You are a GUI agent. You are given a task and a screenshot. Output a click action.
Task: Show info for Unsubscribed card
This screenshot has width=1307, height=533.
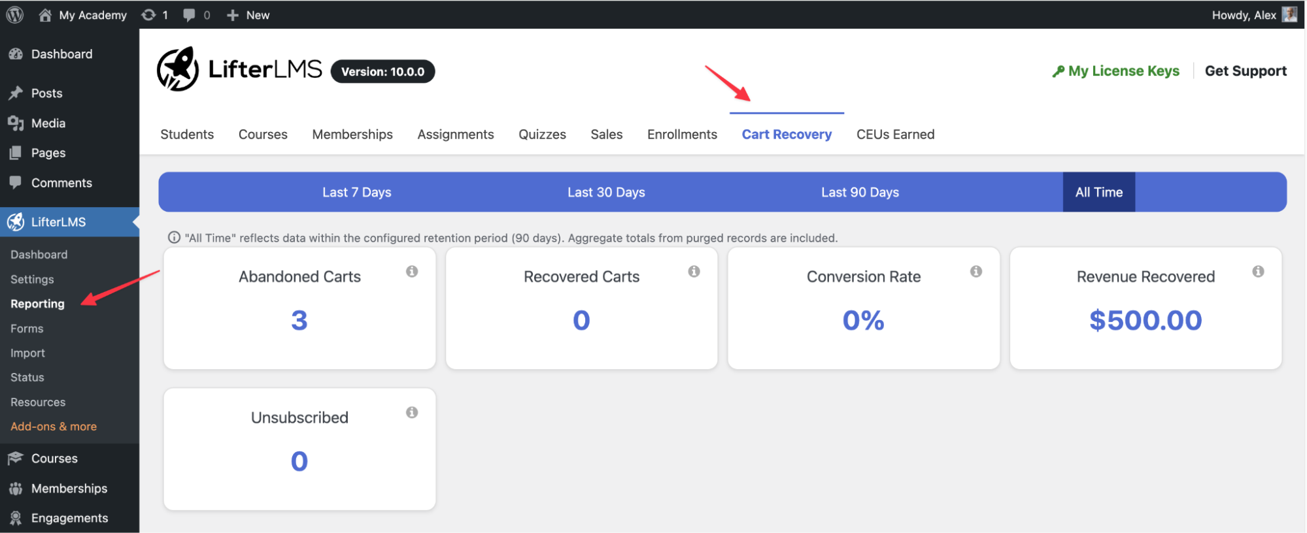(x=412, y=412)
